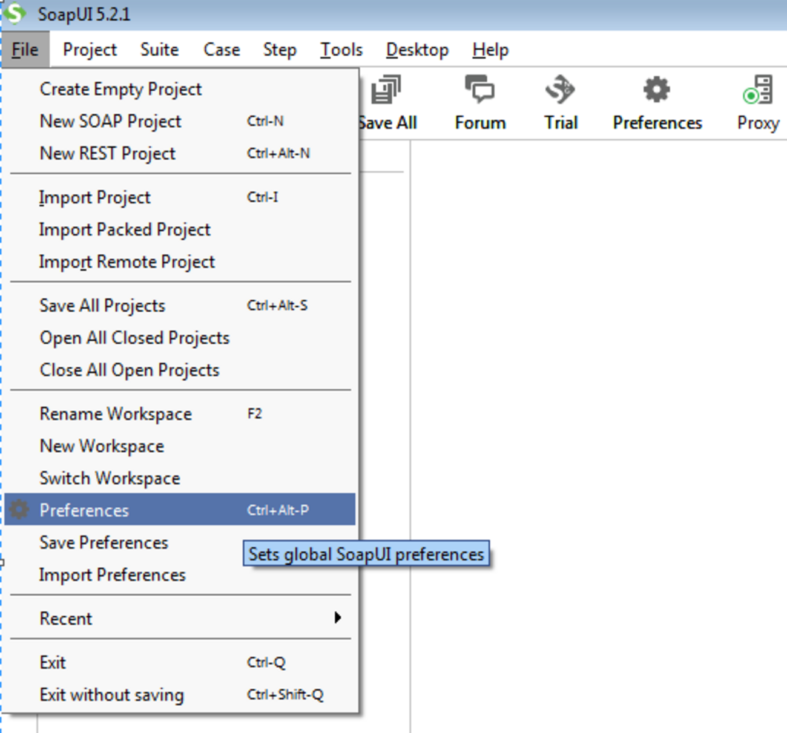
Task: Click the Trial toolbar icon
Action: coord(560,90)
